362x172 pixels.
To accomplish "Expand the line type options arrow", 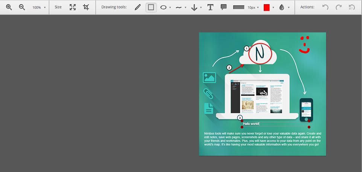I will click(x=186, y=8).
